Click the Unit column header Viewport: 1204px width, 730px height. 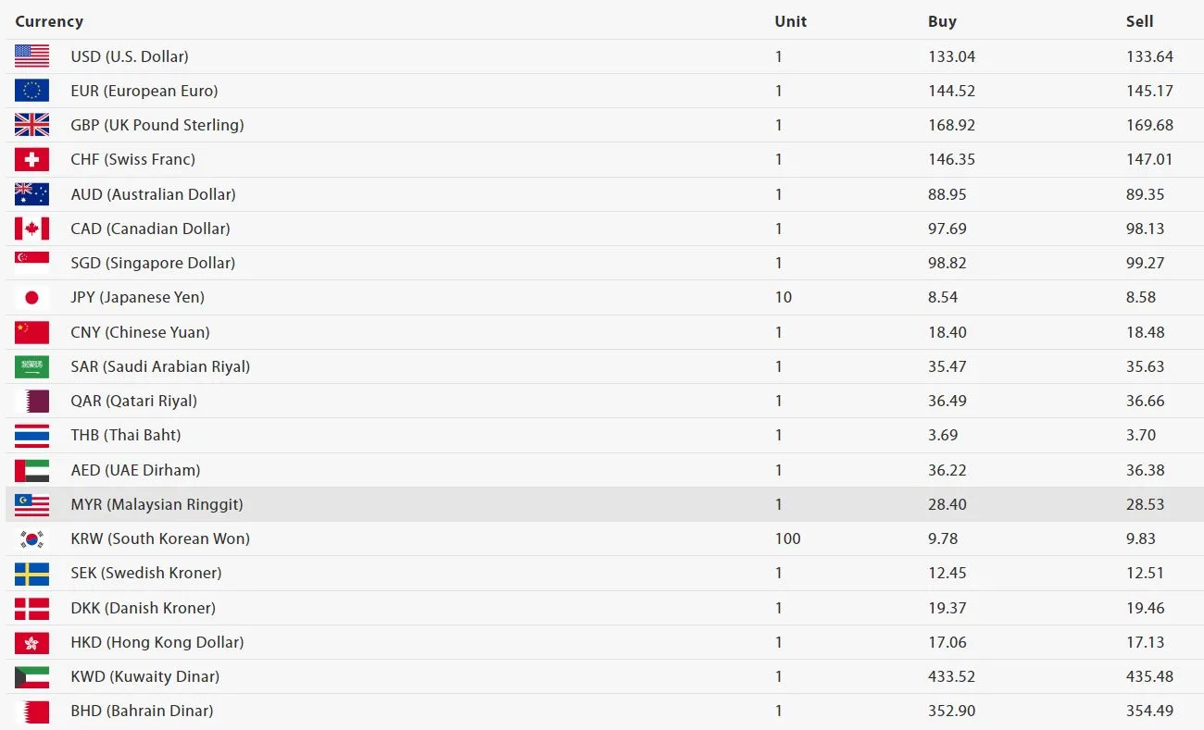click(x=790, y=21)
